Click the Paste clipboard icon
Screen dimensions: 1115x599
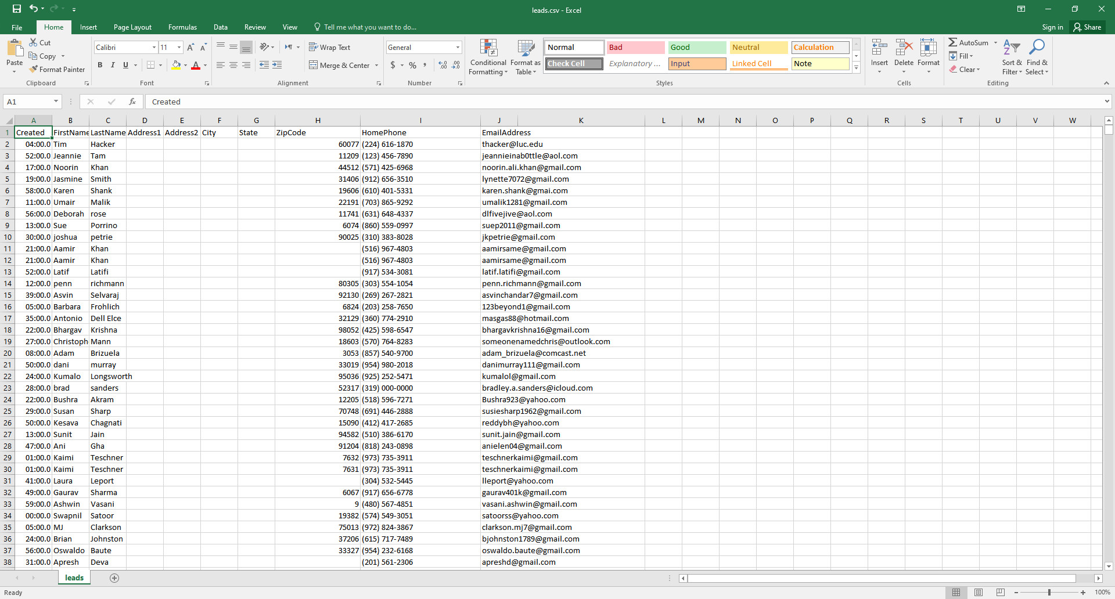click(15, 48)
